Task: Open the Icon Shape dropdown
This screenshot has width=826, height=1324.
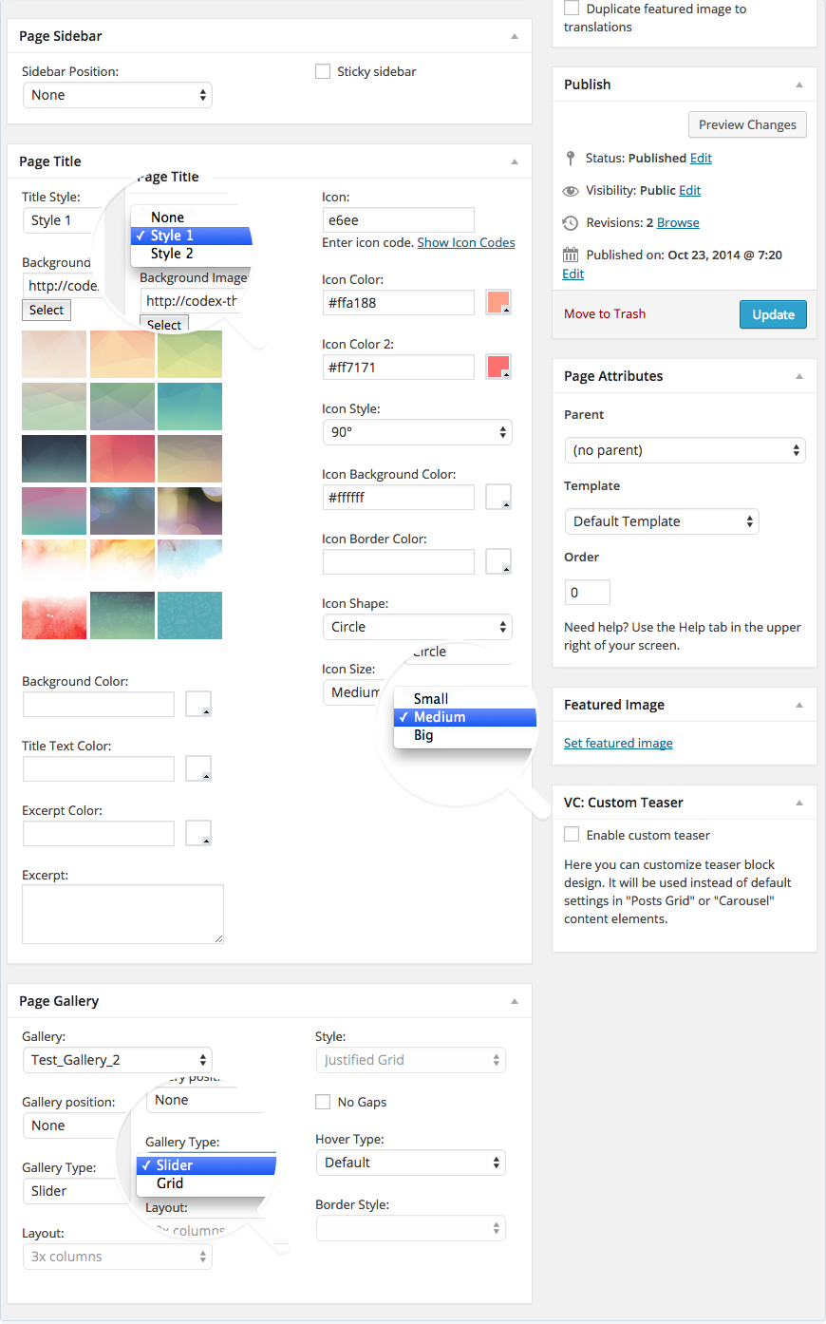Action: click(417, 627)
